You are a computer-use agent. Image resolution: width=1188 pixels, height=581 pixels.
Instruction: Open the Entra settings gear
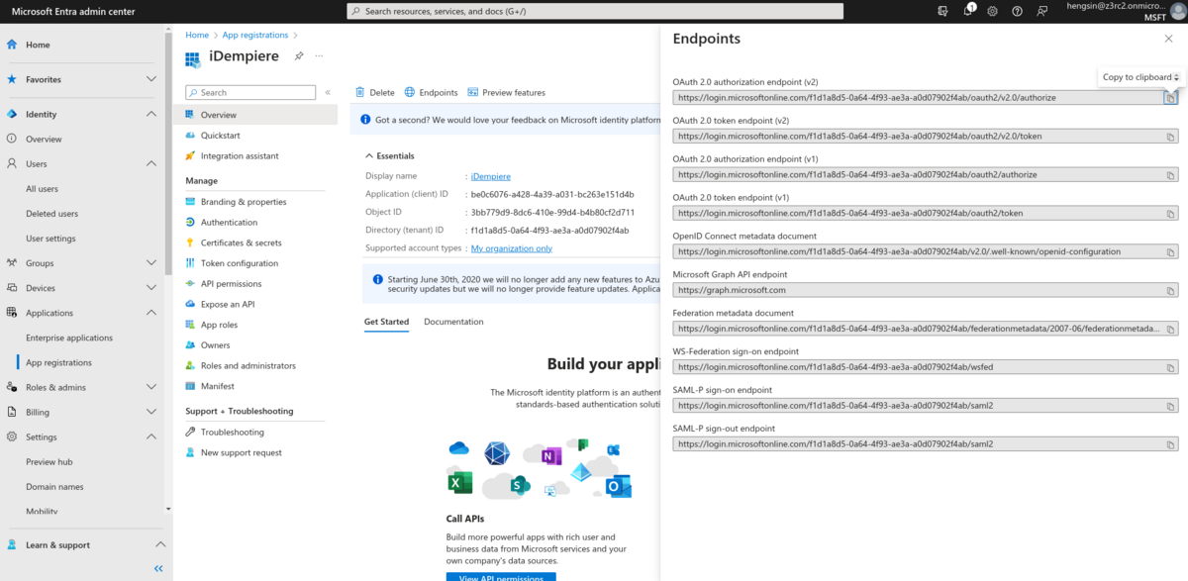coord(990,11)
